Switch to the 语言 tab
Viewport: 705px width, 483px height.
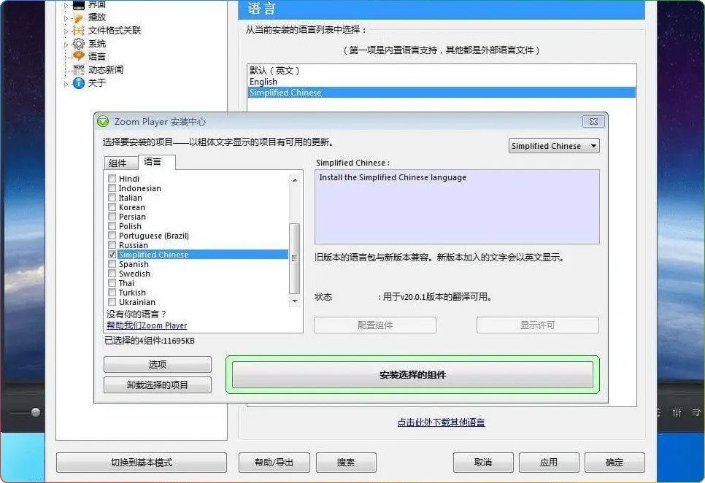pos(156,162)
